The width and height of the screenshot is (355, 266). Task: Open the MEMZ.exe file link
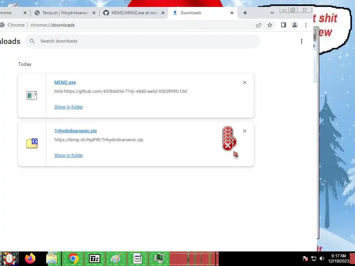click(x=65, y=82)
